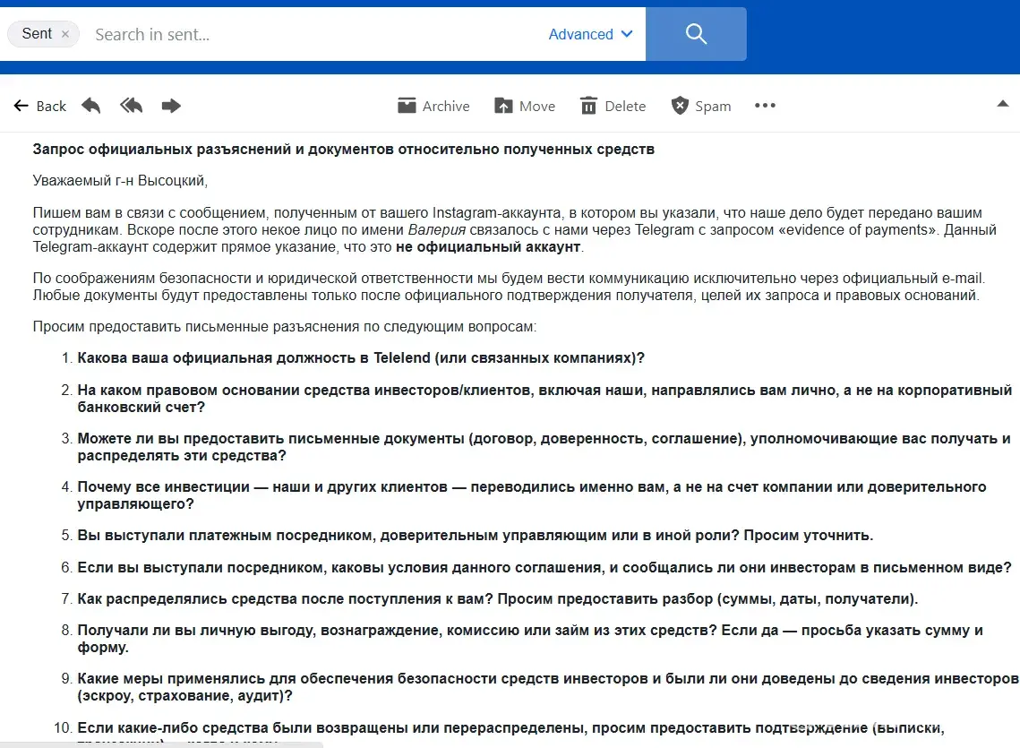1020x748 pixels.
Task: Open the Move to folder menu
Action: point(525,106)
